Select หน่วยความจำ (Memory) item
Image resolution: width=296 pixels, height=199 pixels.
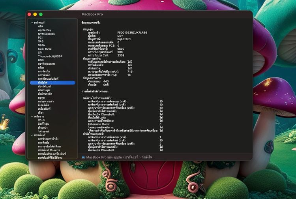click(46, 101)
